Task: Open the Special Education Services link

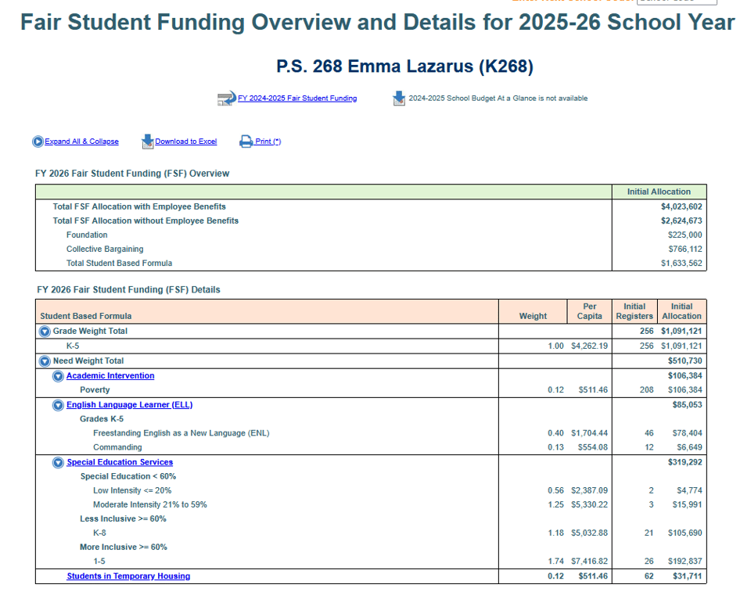Action: pos(120,463)
